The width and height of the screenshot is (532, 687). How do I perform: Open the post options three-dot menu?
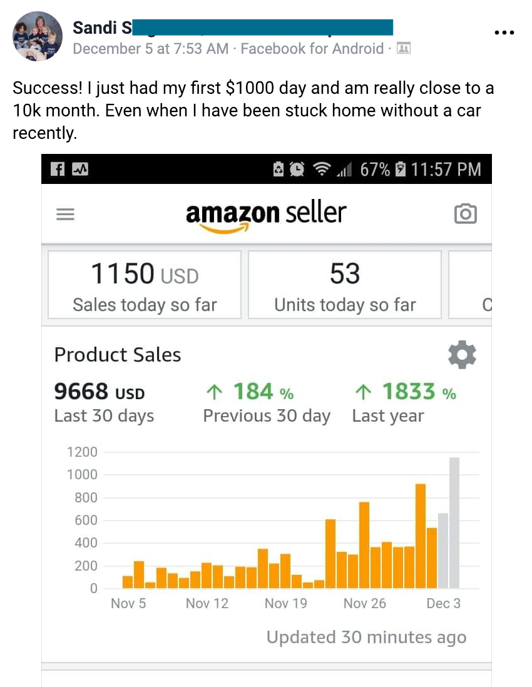[504, 33]
